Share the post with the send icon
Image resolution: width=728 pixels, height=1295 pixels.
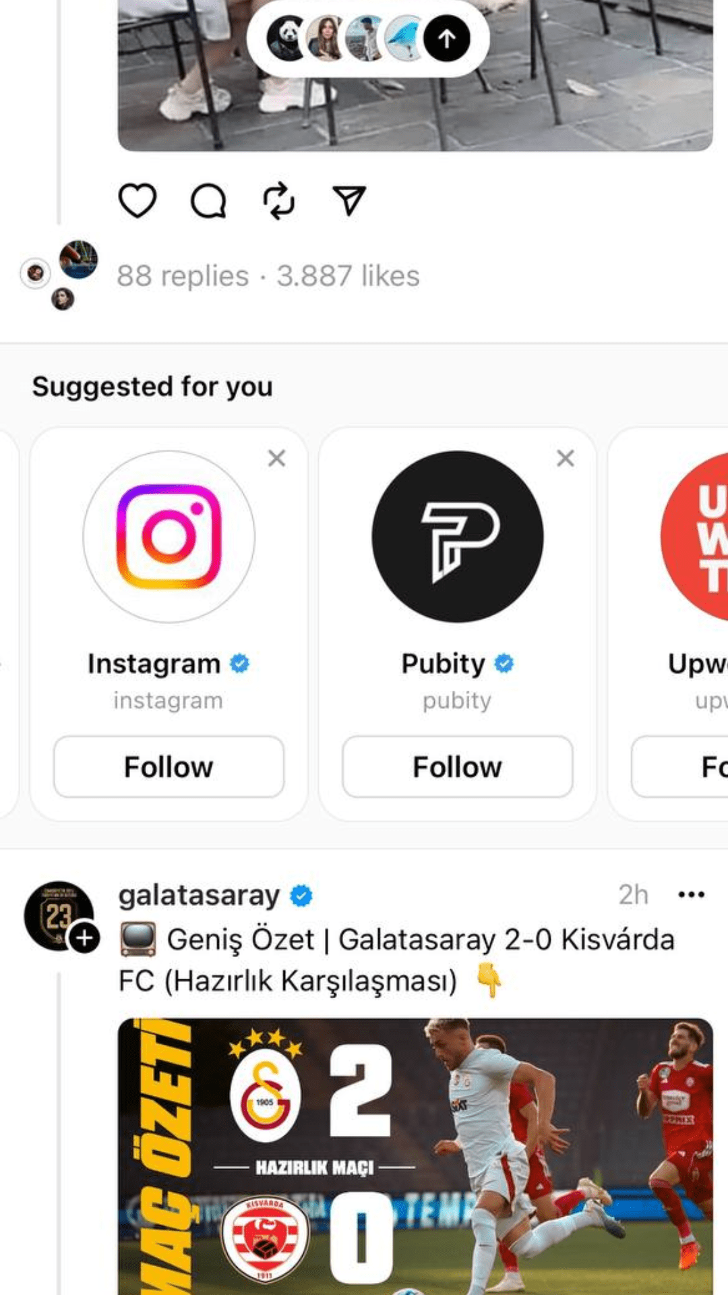[x=349, y=200]
